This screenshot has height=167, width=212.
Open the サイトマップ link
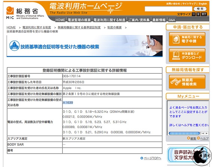pyautogui.click(x=189, y=4)
